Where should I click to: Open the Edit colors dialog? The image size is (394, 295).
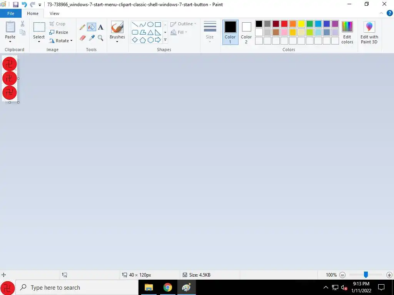coord(347,32)
